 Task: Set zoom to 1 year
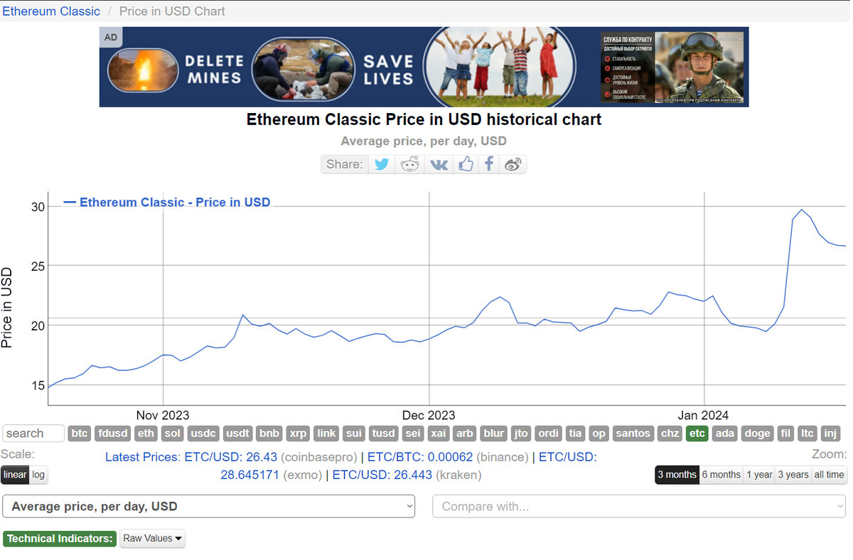tap(759, 475)
